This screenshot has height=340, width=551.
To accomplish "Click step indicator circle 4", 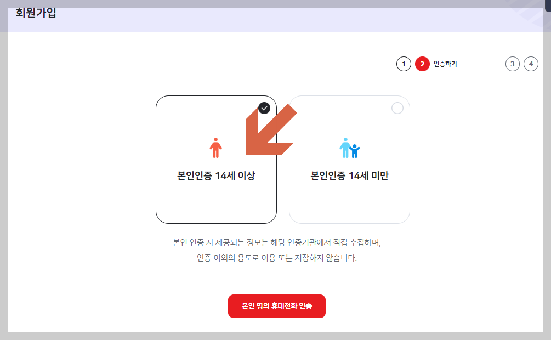I will coord(531,64).
